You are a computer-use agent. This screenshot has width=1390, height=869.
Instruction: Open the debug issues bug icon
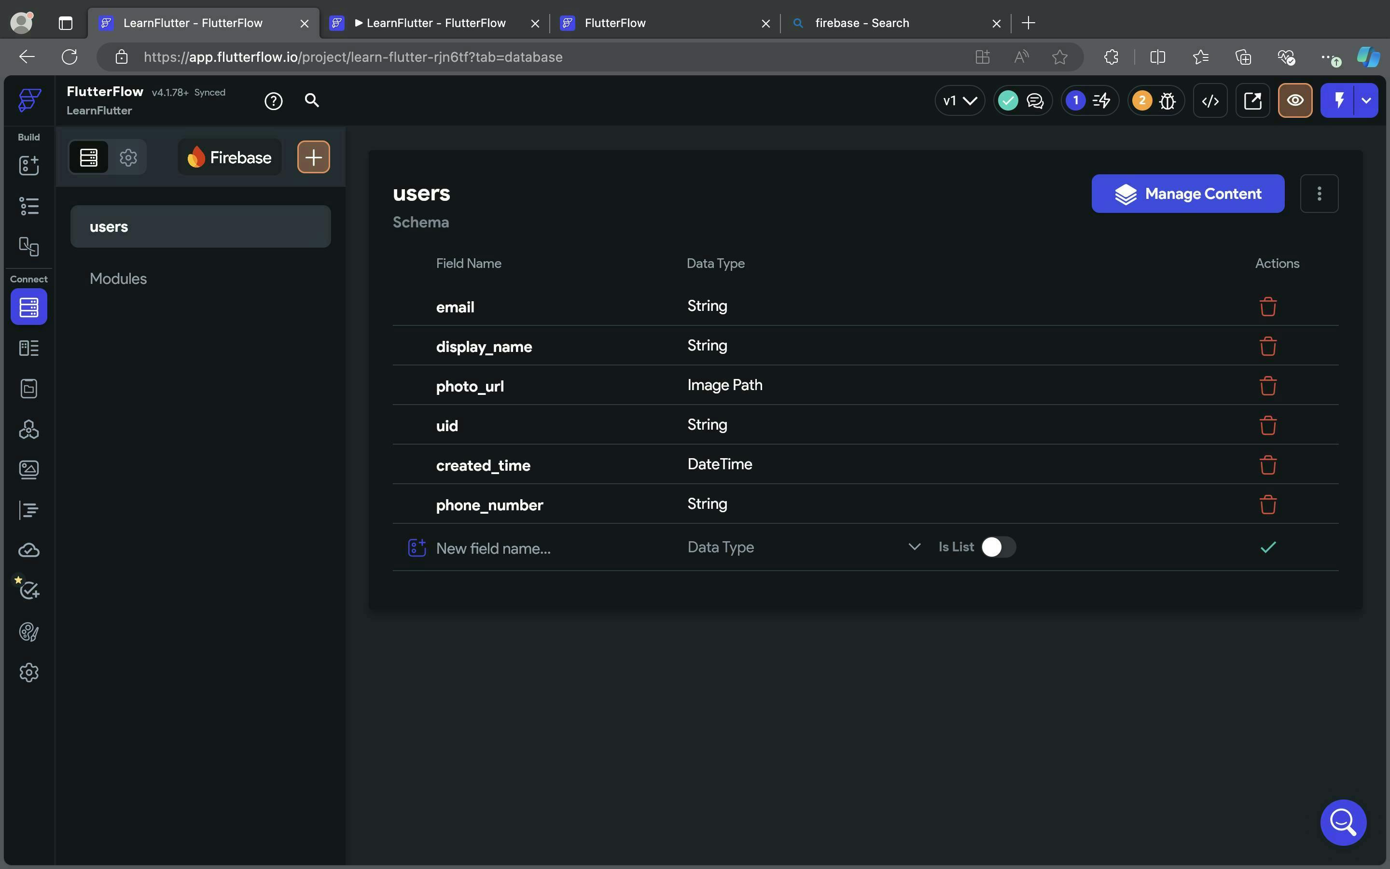1167,100
